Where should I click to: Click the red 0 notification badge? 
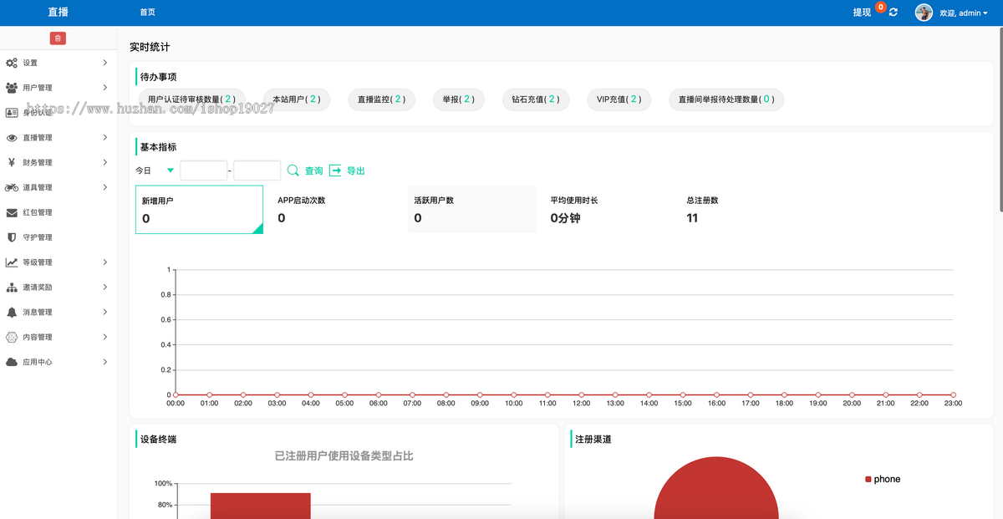[881, 7]
